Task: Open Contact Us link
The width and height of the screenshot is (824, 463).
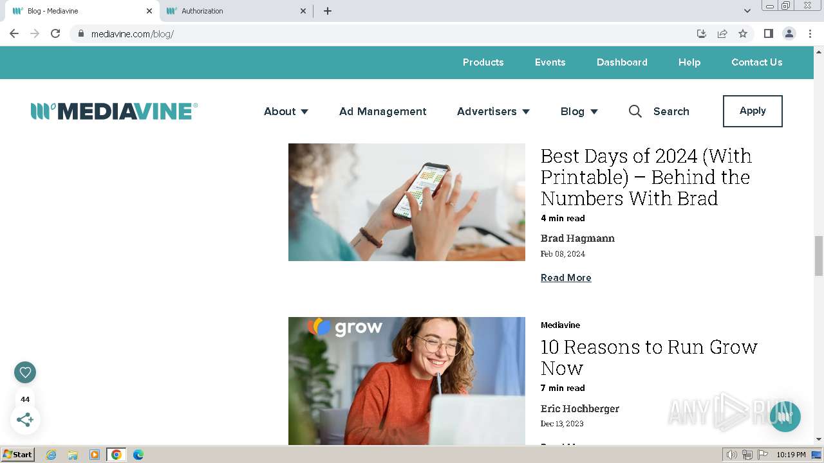Action: (x=756, y=62)
